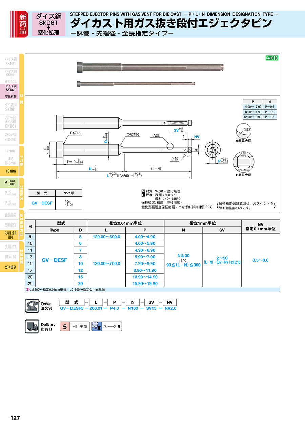Click the 5 日目出荷 shipping day box
The width and height of the screenshot is (305, 431).
pyautogui.click(x=74, y=327)
